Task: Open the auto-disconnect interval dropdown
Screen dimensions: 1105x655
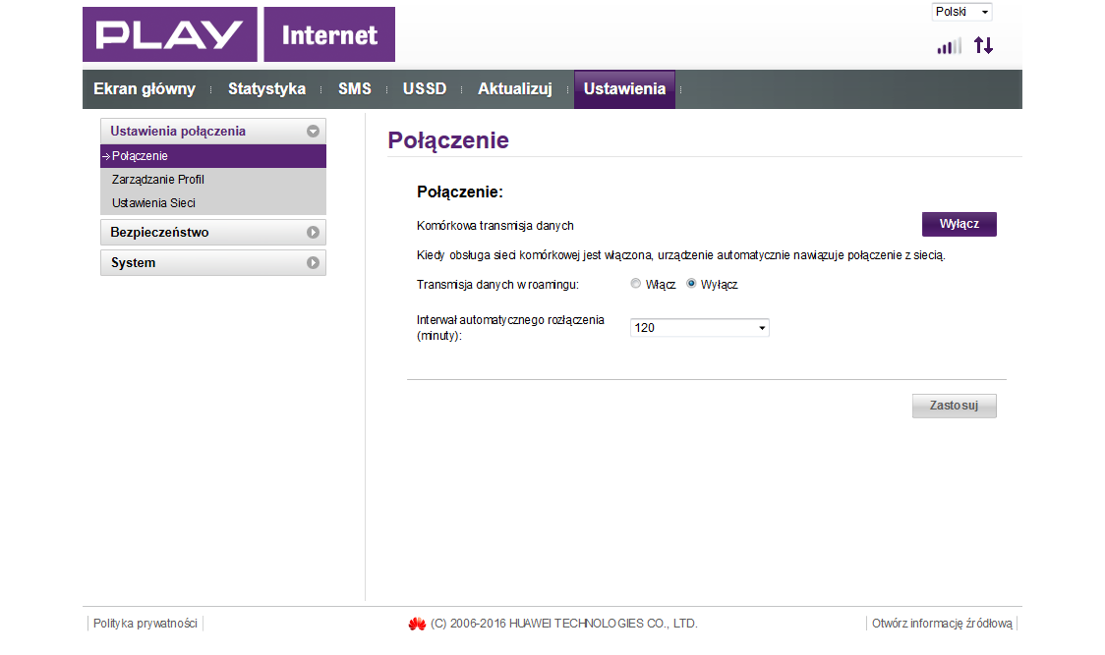Action: (x=699, y=328)
